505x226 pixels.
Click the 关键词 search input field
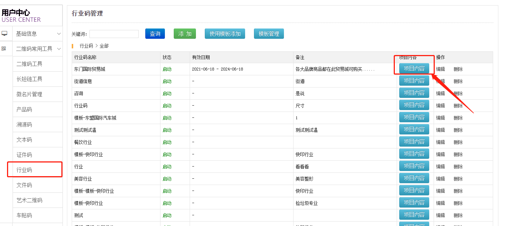point(114,34)
